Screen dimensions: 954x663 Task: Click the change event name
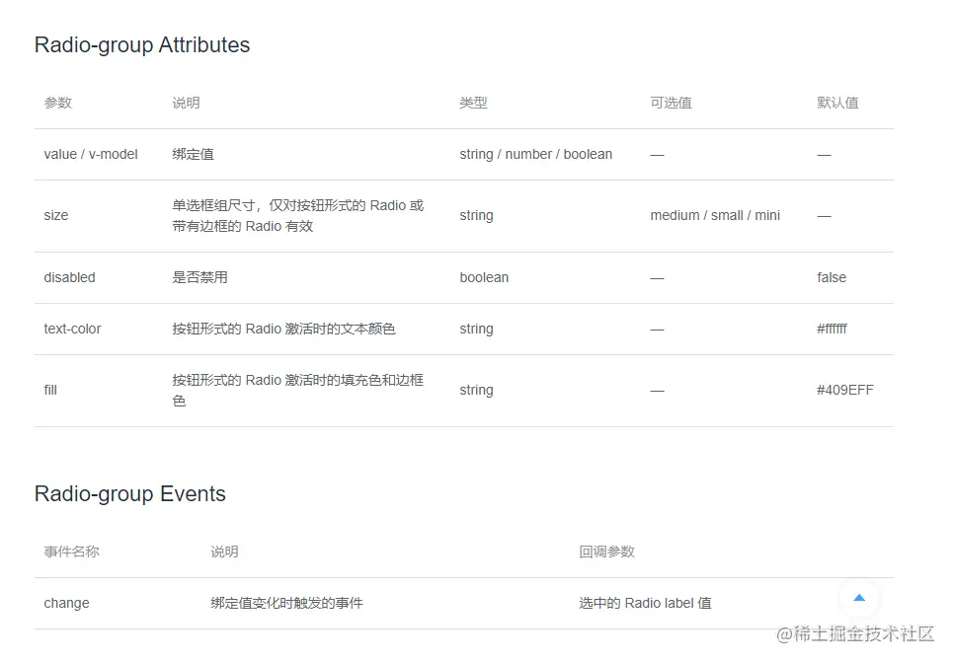coord(65,603)
